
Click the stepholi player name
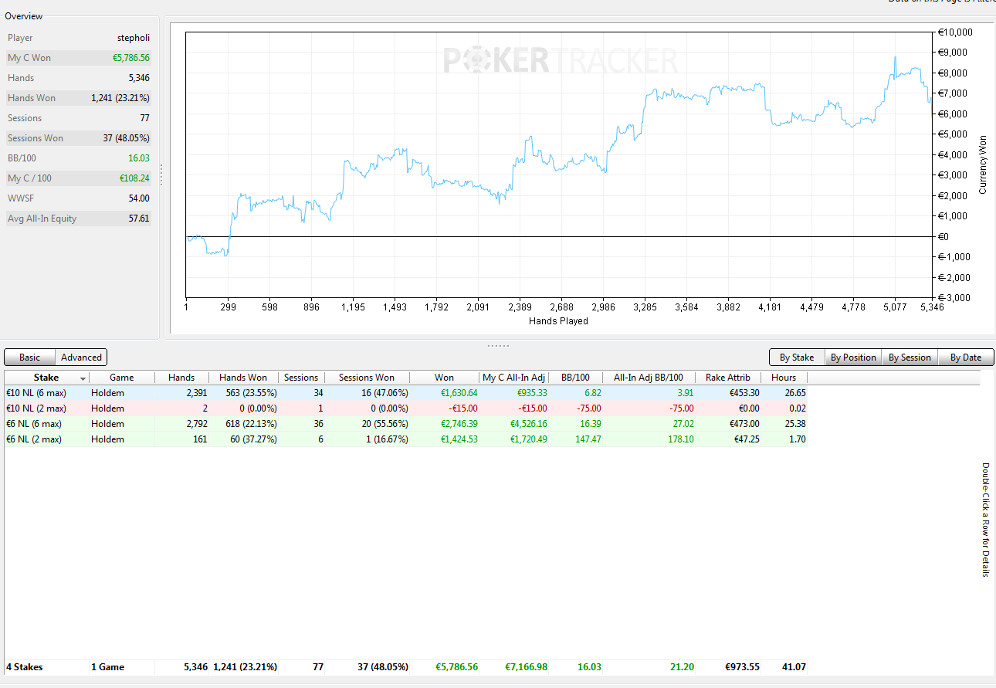point(134,38)
